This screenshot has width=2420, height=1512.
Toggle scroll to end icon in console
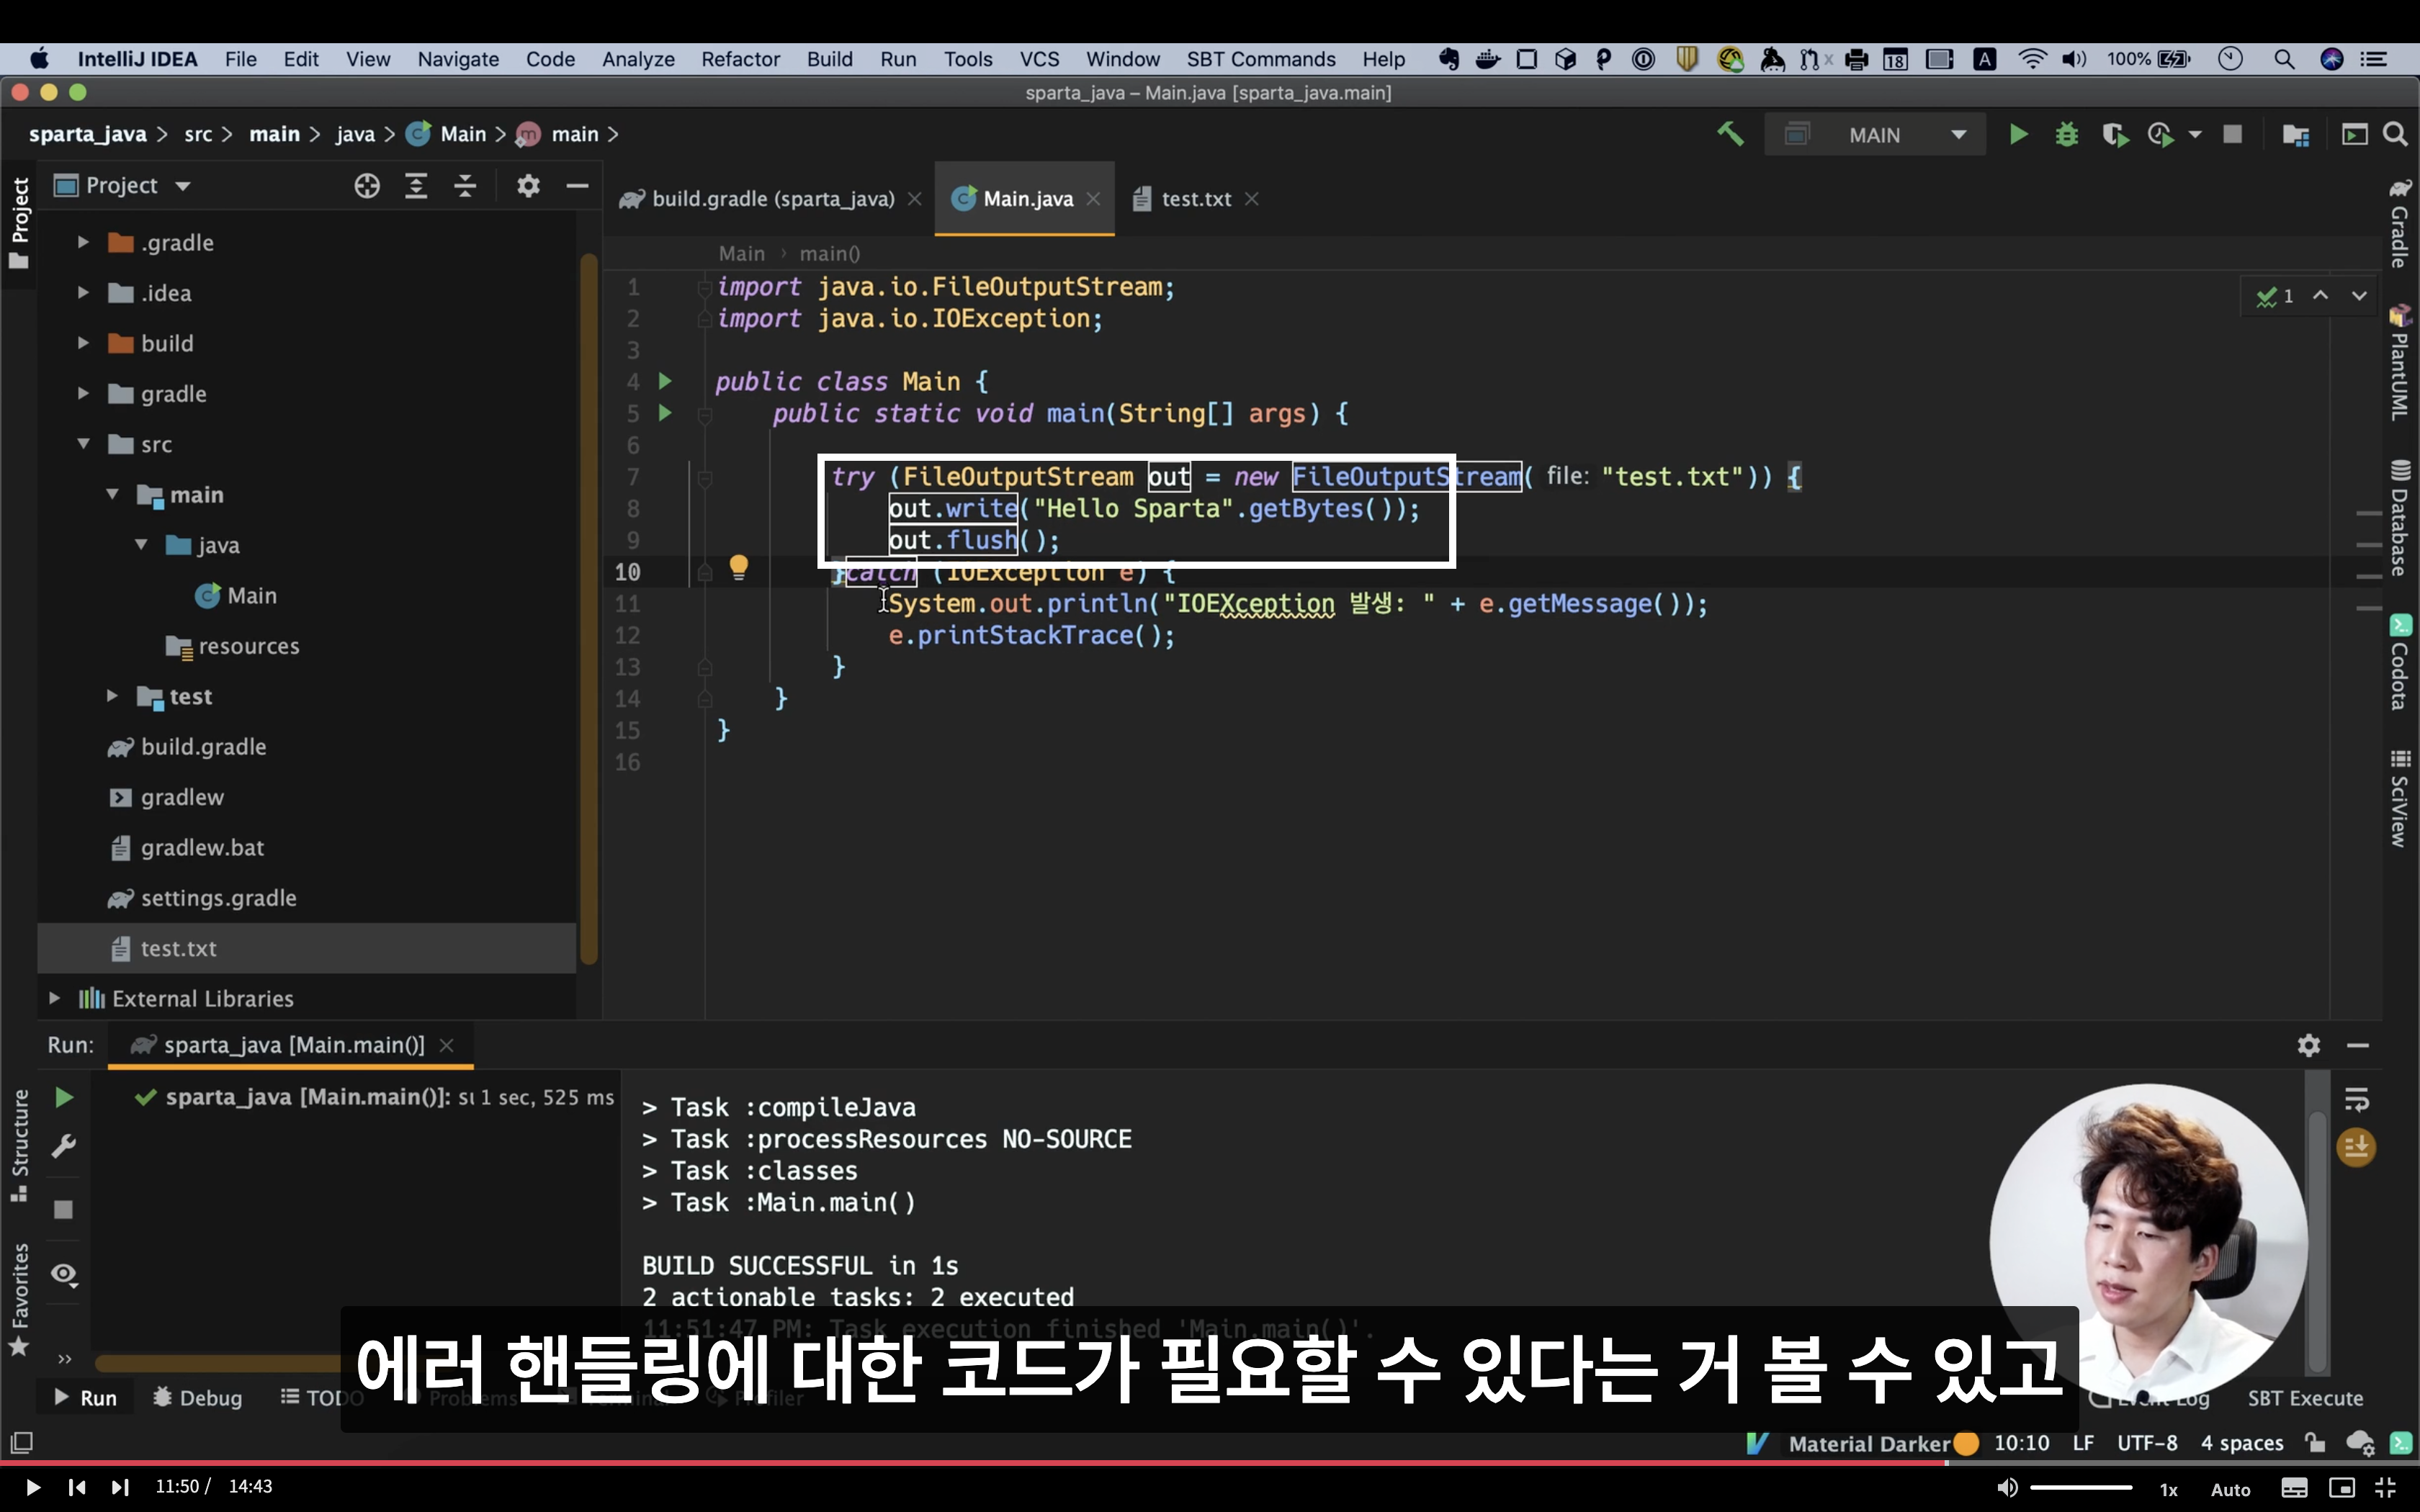(x=2356, y=1147)
